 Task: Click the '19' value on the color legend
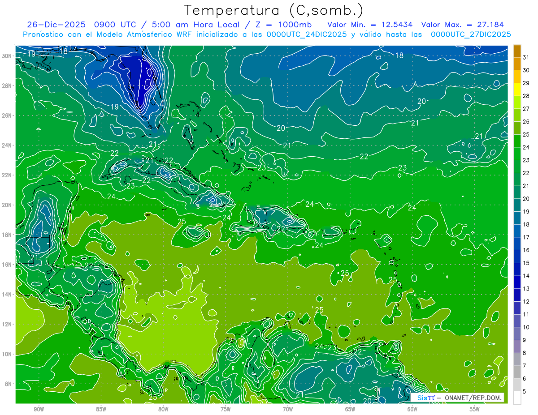point(526,211)
